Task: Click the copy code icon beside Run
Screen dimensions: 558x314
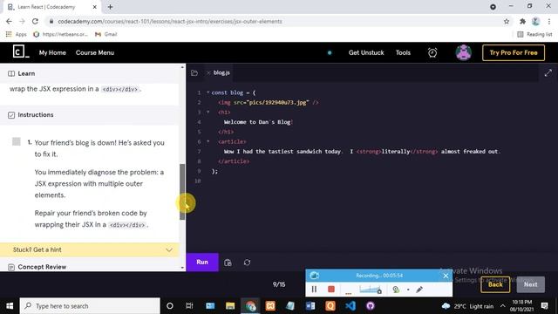Action: [228, 263]
